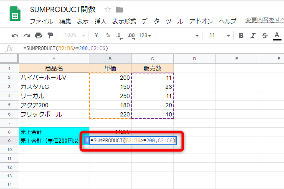Image resolution: width=284 pixels, height=189 pixels.
Task: Select the cell with price 180
Action: click(110, 105)
